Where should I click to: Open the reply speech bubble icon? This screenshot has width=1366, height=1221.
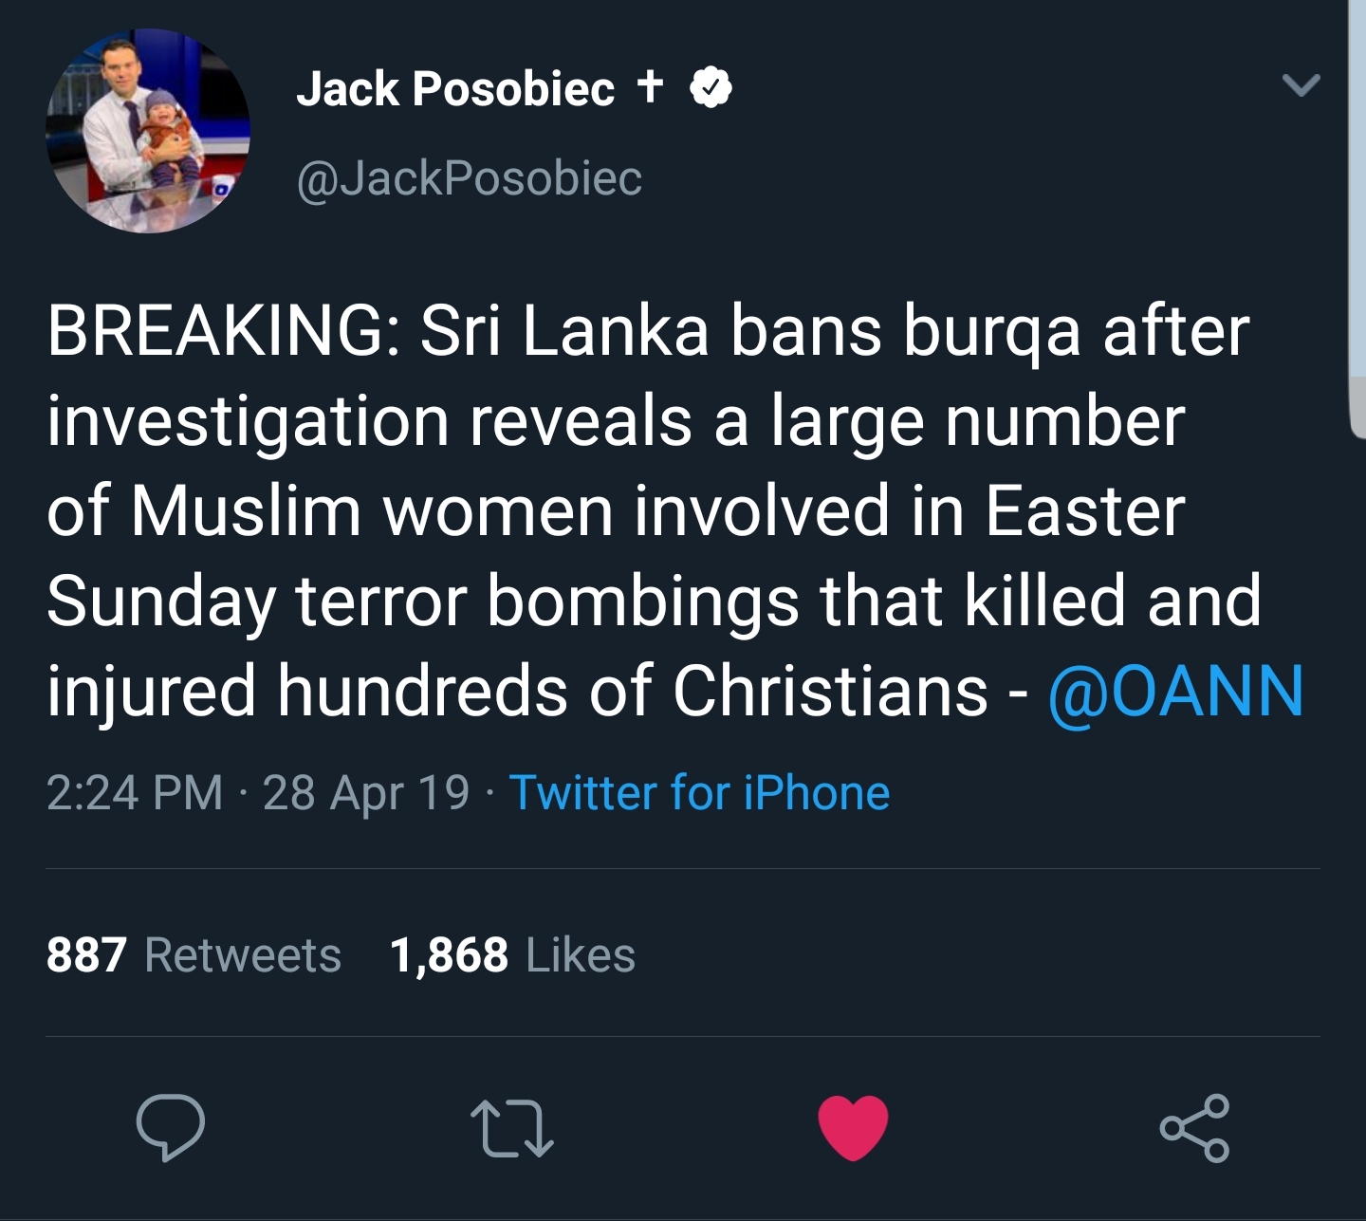point(170,1127)
